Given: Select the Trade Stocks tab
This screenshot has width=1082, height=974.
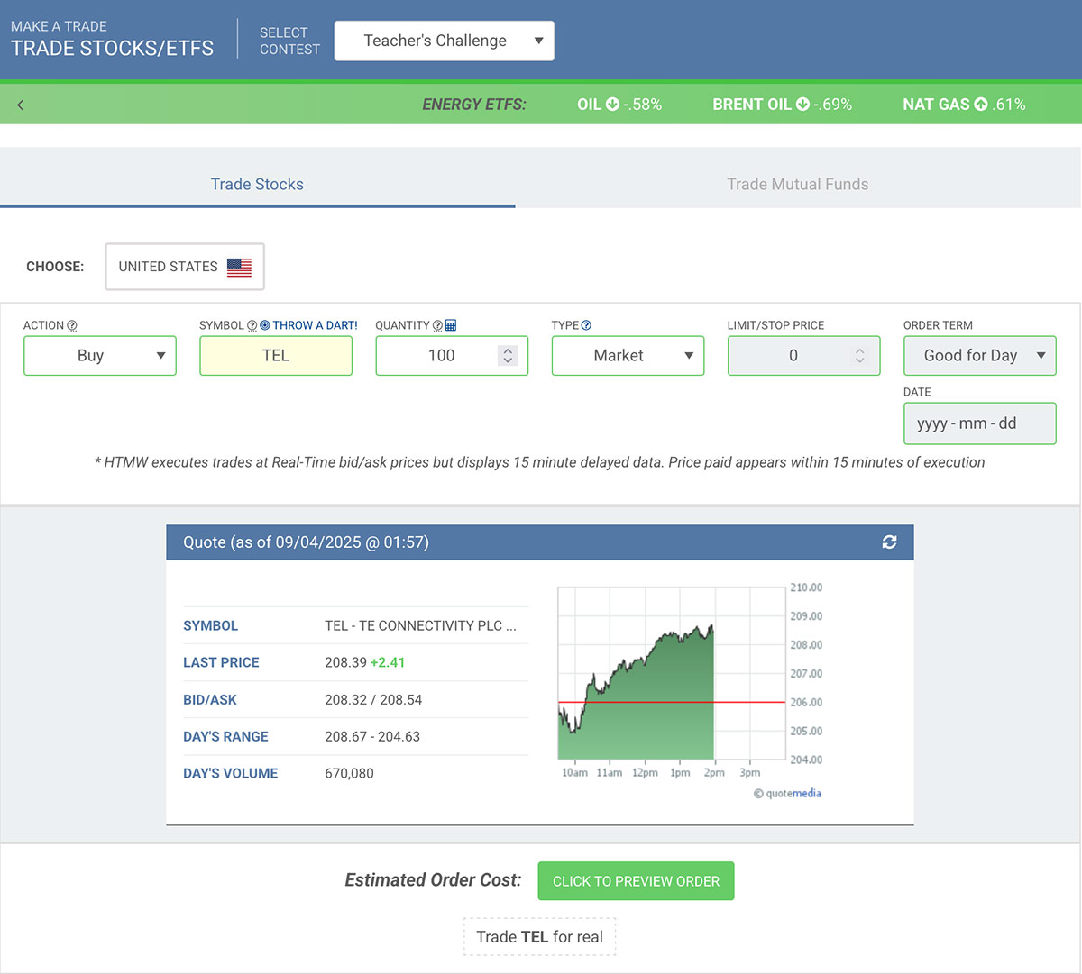Looking at the screenshot, I should click(257, 184).
